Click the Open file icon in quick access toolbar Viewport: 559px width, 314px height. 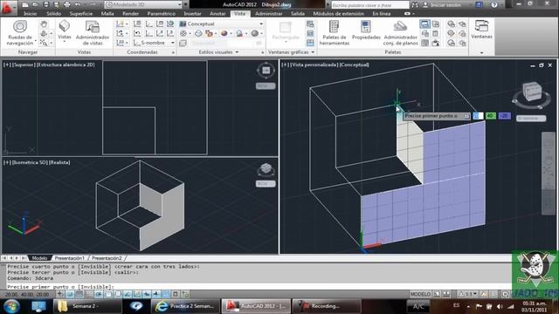coord(35,5)
